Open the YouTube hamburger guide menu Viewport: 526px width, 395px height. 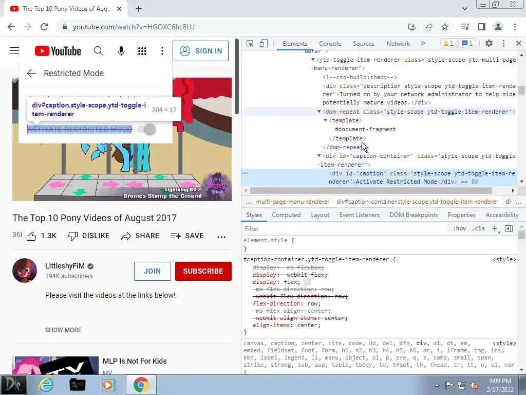click(x=14, y=51)
